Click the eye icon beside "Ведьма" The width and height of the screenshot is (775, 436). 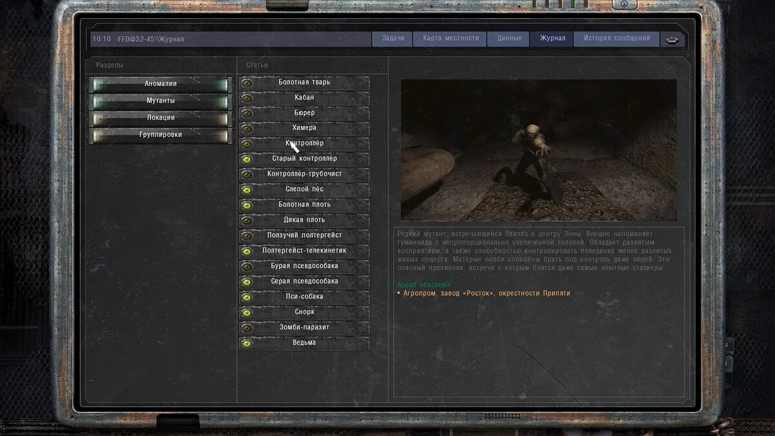coord(247,343)
